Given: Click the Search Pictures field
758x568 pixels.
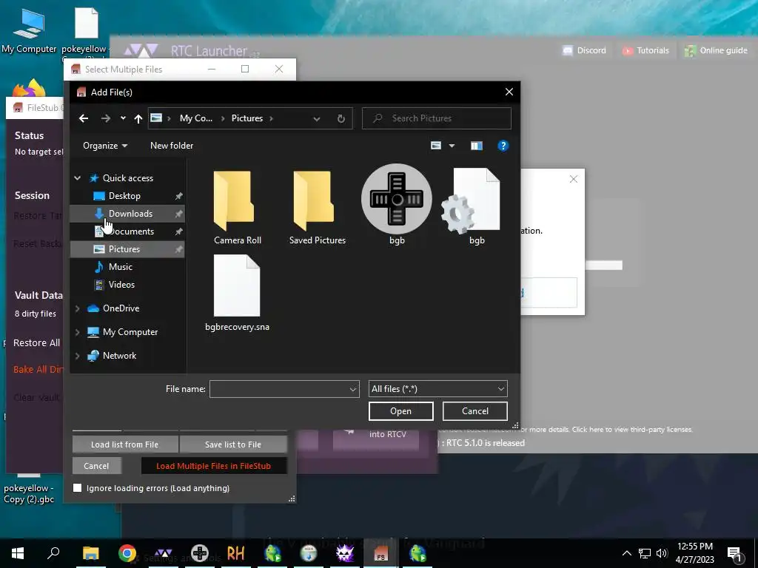Looking at the screenshot, I should click(x=437, y=118).
